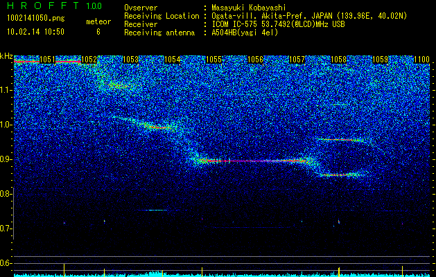The image size is (436, 277).
Task: Click the 0.6 kHz axis label
Action: [x=6, y=263]
